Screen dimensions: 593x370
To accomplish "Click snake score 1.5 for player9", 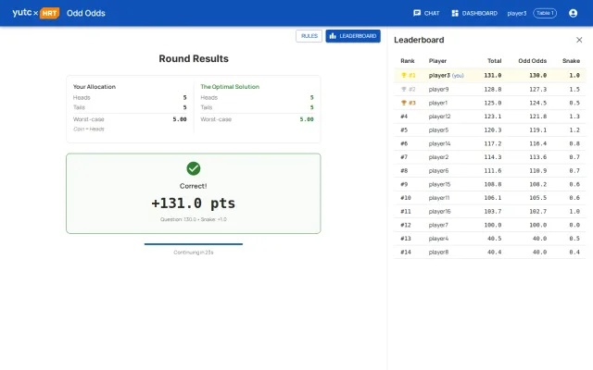I will click(x=574, y=90).
